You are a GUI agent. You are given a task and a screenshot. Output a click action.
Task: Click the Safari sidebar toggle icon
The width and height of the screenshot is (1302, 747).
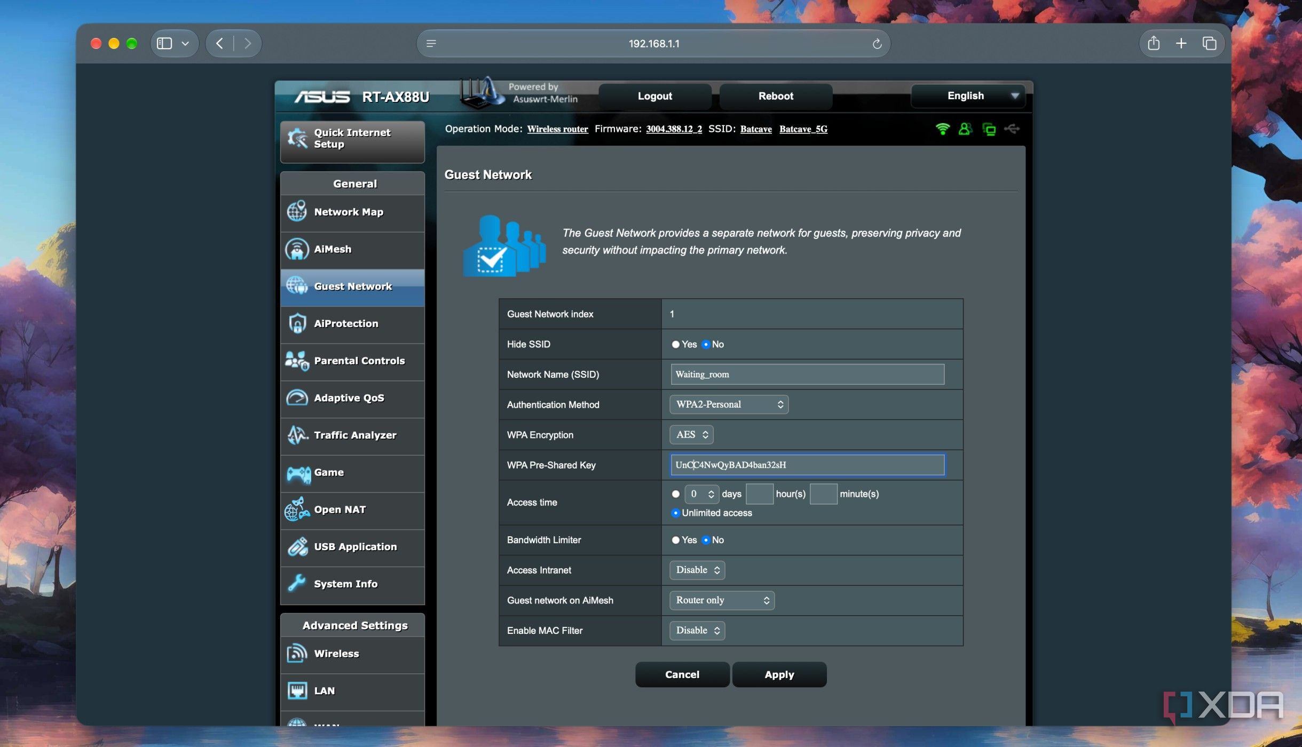coord(164,43)
